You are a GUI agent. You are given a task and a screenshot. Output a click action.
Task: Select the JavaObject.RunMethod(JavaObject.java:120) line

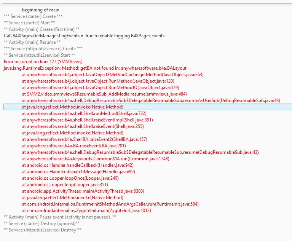pyautogui.click(x=98, y=81)
